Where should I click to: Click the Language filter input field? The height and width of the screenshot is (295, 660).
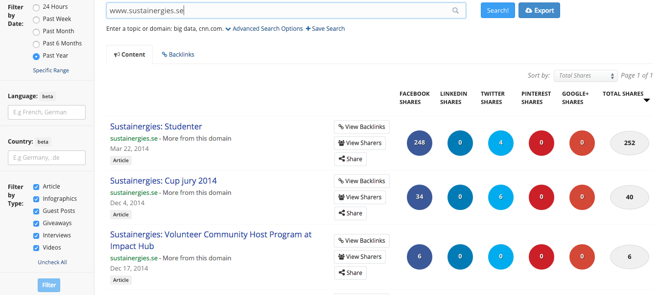tap(47, 112)
